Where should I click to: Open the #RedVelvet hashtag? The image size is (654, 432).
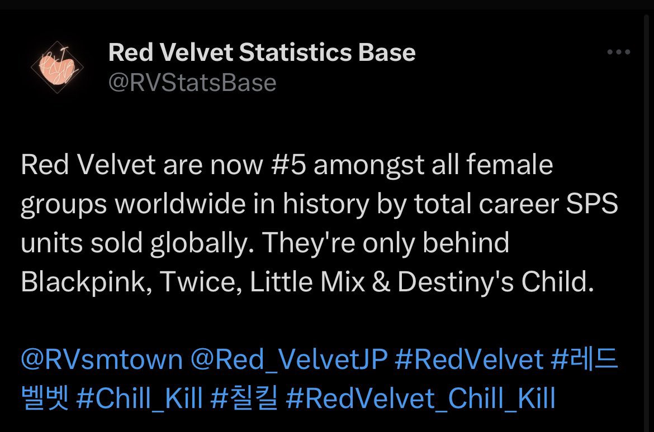point(469,359)
